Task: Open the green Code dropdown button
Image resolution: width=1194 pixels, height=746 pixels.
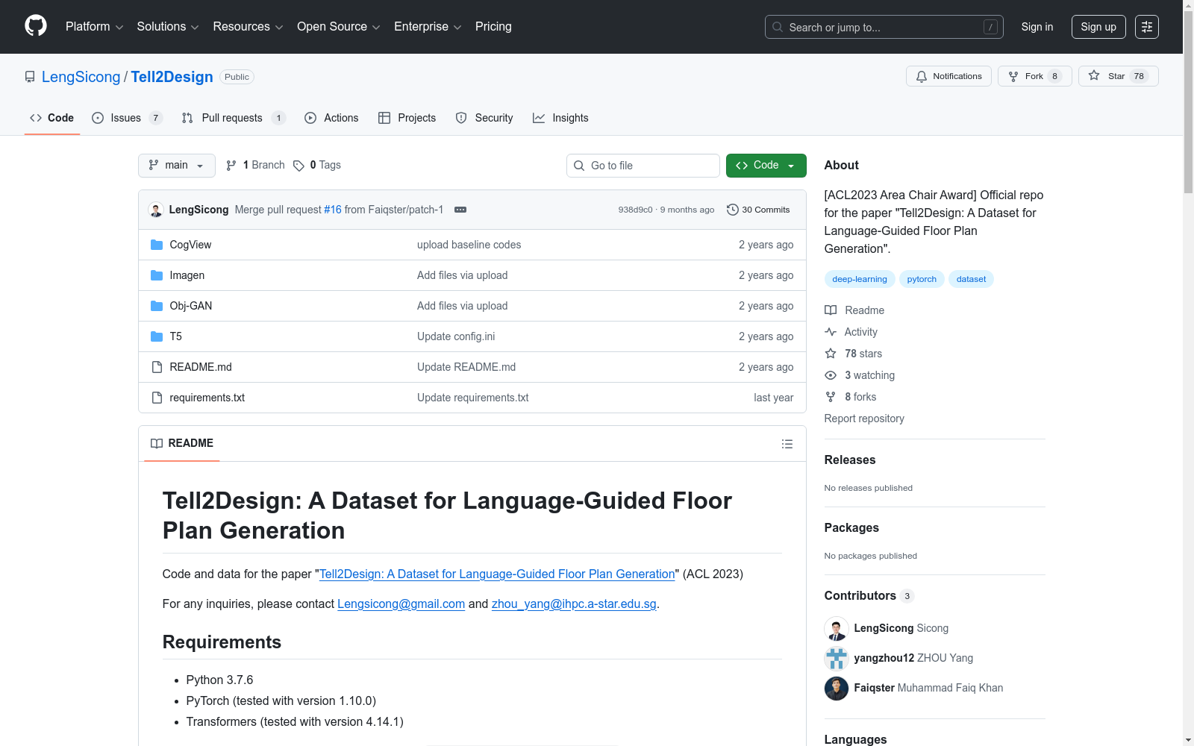Action: coord(766,166)
